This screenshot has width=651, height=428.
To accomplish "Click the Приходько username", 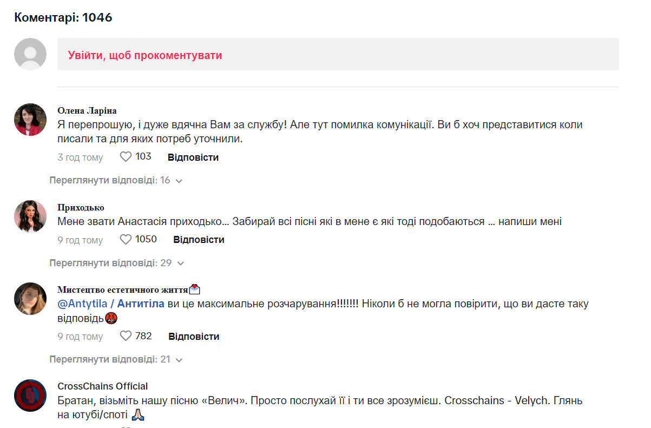I will [81, 208].
